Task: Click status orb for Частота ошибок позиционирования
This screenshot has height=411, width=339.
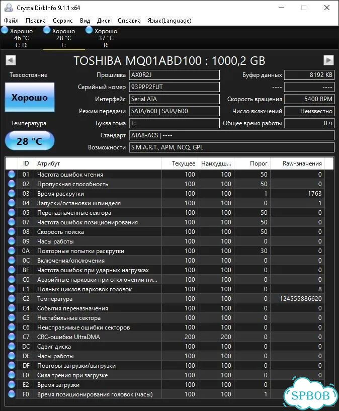Action: [x=12, y=222]
